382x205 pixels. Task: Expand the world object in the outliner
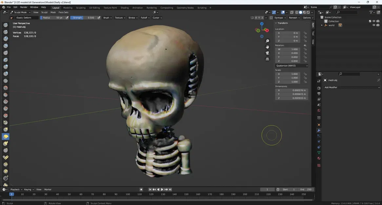323,25
